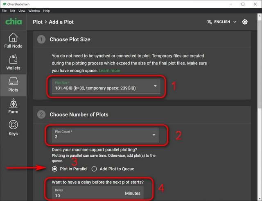Open the View menu
This screenshot has height=201, width=262.
tap(23, 11)
